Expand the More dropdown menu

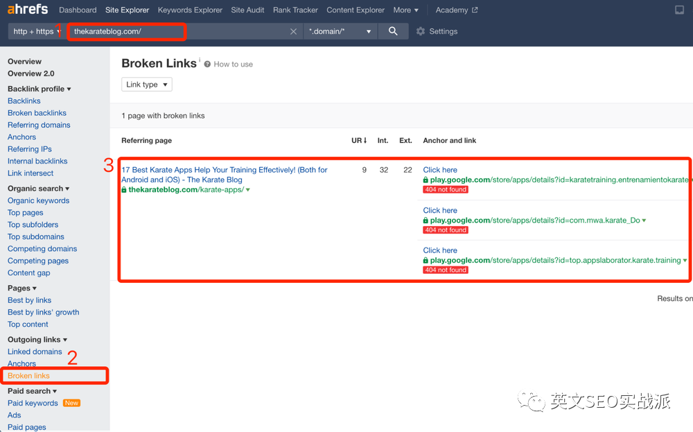point(405,10)
